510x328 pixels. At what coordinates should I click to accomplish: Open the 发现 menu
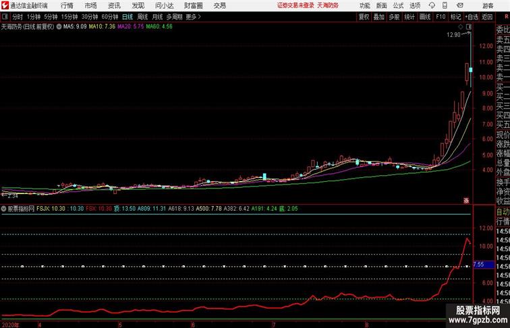point(138,5)
